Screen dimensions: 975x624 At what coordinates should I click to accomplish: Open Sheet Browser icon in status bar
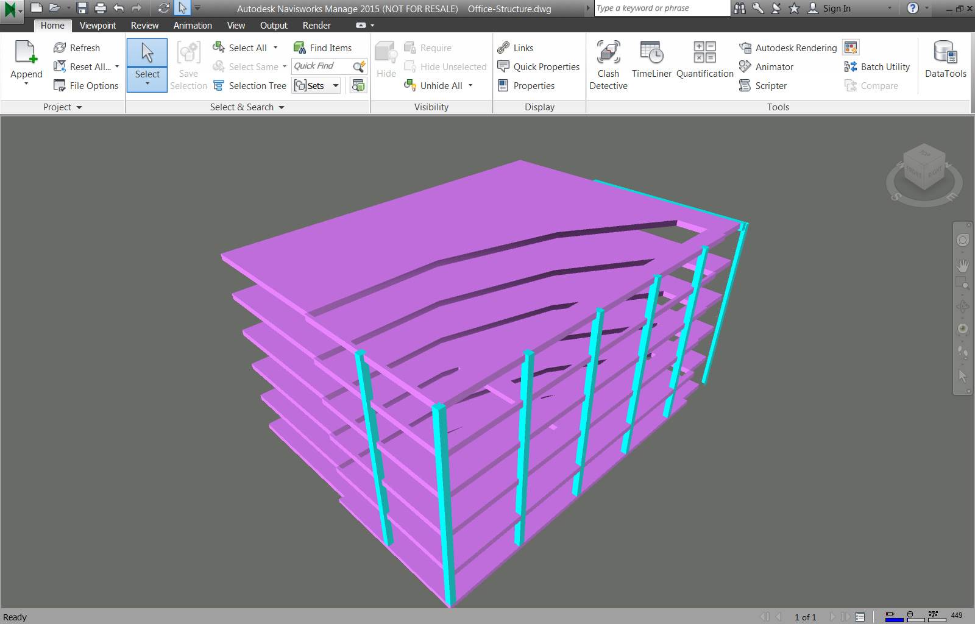click(x=860, y=617)
